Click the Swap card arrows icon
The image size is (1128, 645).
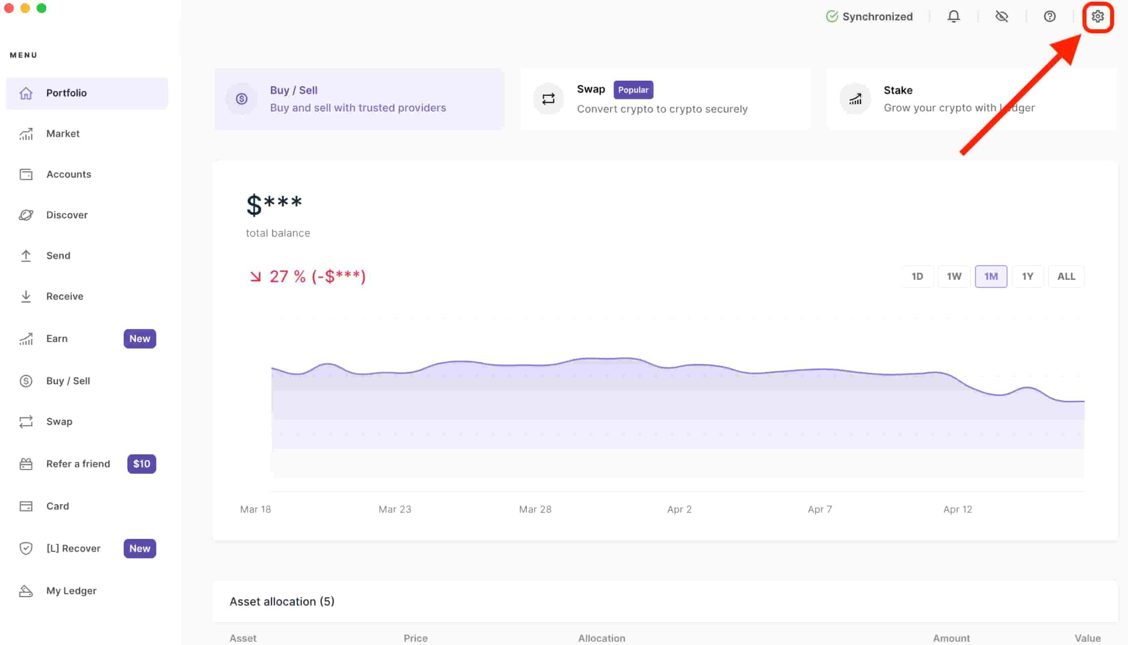point(548,99)
